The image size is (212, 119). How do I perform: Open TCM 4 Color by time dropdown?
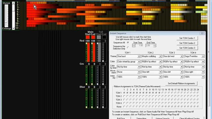[194, 67]
